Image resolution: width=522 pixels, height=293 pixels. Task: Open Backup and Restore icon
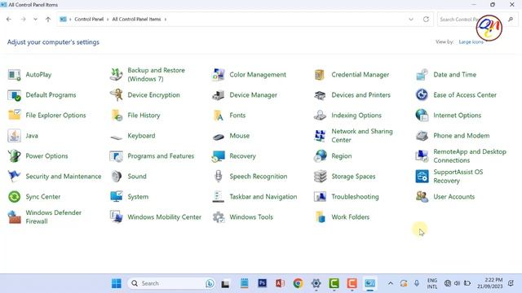pyautogui.click(x=116, y=75)
